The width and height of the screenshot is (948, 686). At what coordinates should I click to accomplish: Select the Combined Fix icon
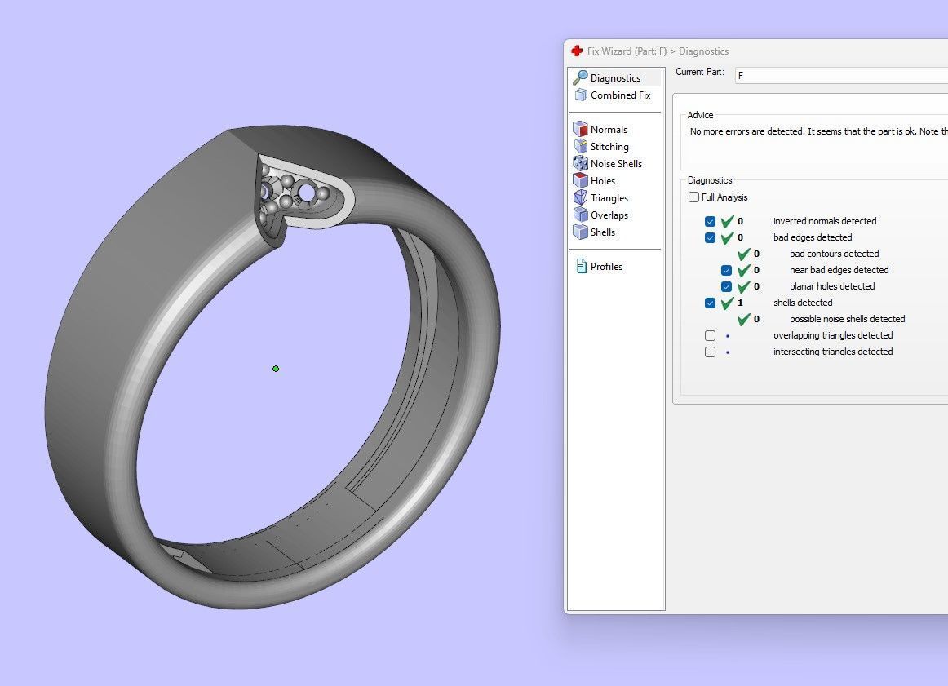(581, 95)
